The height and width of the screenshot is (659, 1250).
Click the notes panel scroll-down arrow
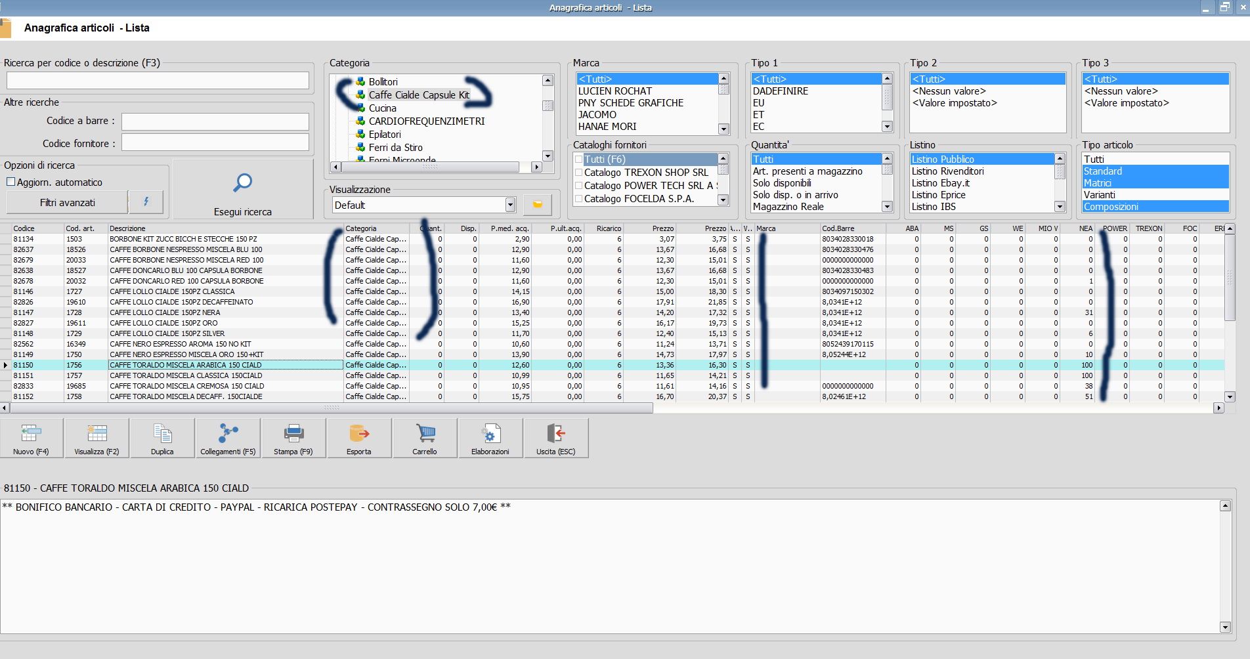(x=1225, y=627)
